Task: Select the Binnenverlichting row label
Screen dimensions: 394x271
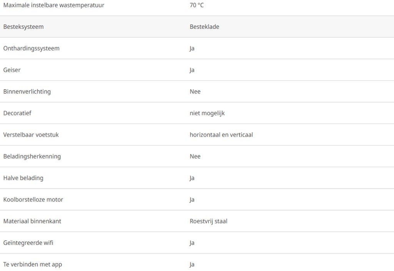Action: [x=27, y=91]
